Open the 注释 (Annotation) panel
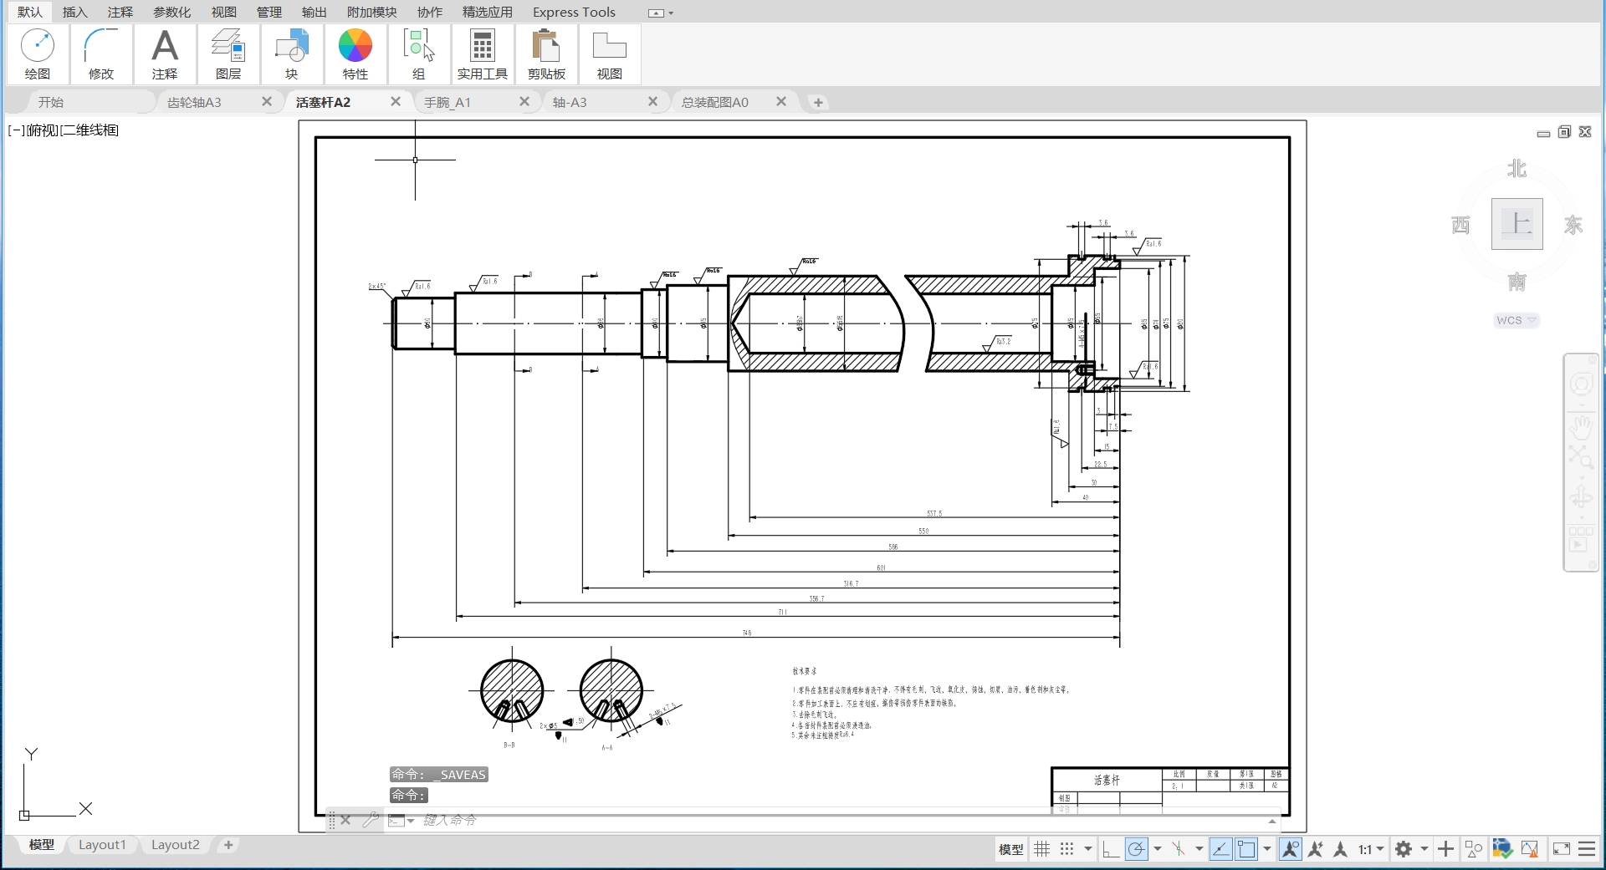Image resolution: width=1606 pixels, height=870 pixels. click(165, 54)
